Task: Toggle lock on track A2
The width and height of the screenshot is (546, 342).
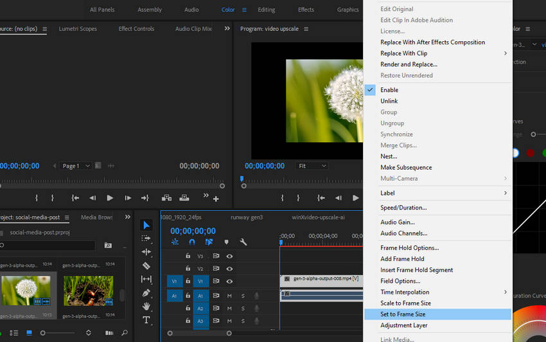Action: click(x=188, y=308)
